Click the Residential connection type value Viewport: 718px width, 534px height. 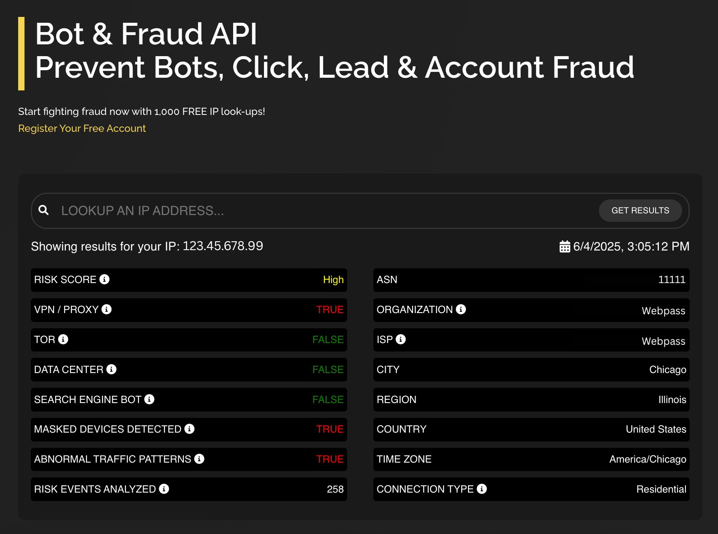pyautogui.click(x=661, y=489)
